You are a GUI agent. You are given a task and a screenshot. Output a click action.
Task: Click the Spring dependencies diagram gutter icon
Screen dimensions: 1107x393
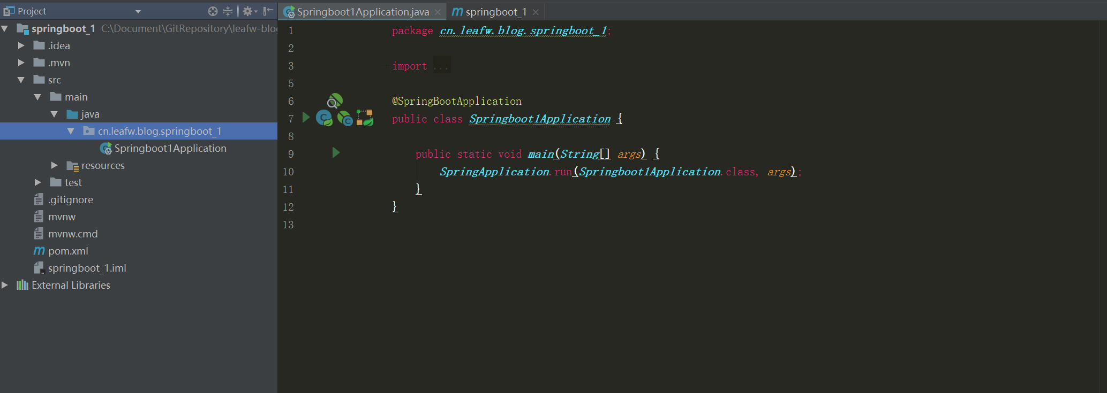point(365,118)
